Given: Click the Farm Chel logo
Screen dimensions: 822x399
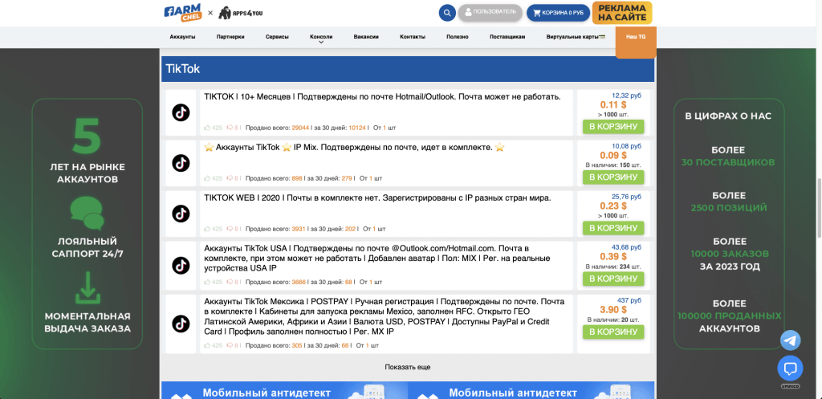Looking at the screenshot, I should tap(183, 13).
